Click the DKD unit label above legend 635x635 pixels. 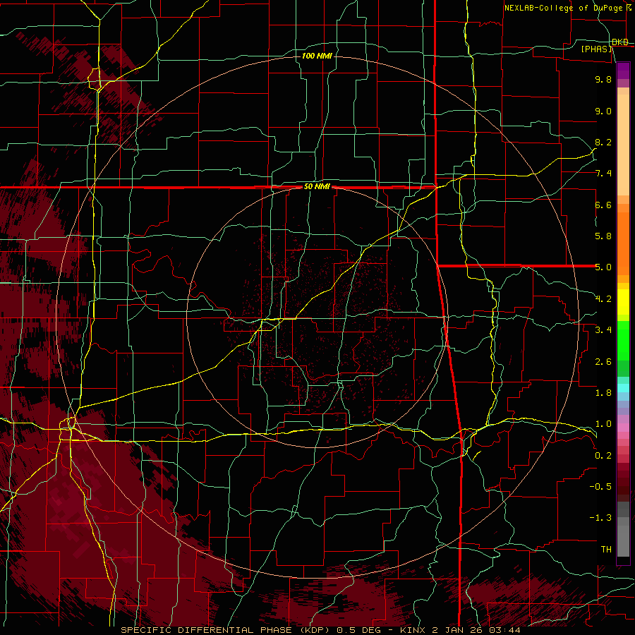[620, 42]
